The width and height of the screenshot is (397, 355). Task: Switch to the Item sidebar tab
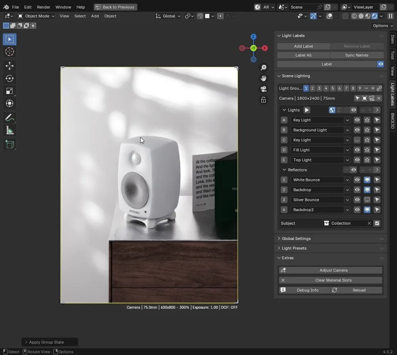pos(392,39)
